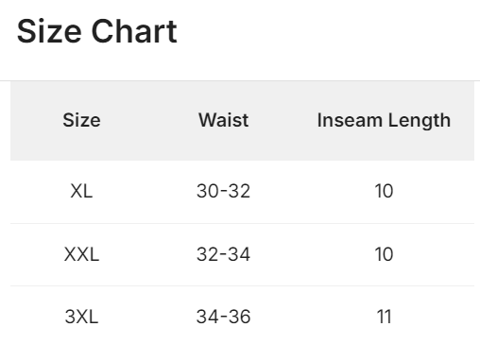The height and width of the screenshot is (344, 480).
Task: Click inseam length 10 in XL row
Action: (x=384, y=191)
